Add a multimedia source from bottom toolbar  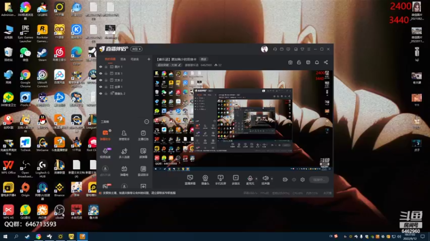(235, 180)
